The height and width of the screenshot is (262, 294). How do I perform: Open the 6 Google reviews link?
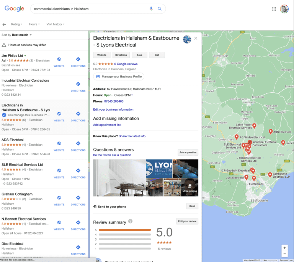point(126,64)
